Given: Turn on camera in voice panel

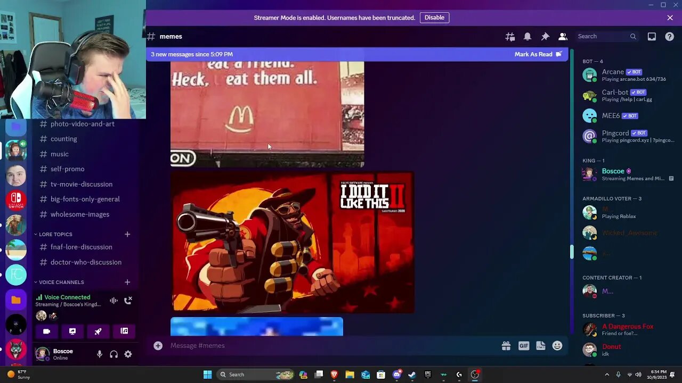Looking at the screenshot, I should (x=46, y=331).
